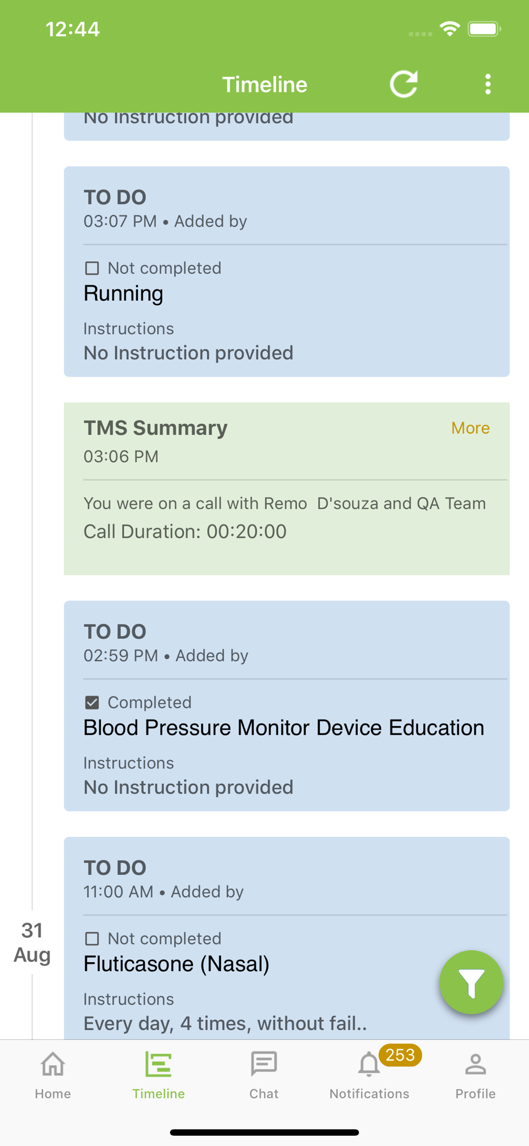Uncheck the Blood Pressure Monitor Completed checkbox
The width and height of the screenshot is (529, 1146).
[92, 702]
